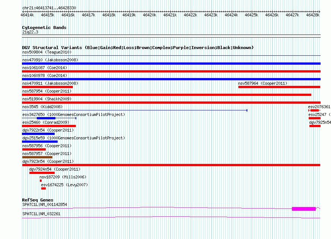Viewport: 331px width, 239px height.
Task: Click the red bar under dgv7924n54
Action: click(x=42, y=173)
